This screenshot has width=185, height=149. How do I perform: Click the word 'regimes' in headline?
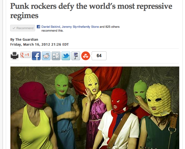(x=24, y=16)
